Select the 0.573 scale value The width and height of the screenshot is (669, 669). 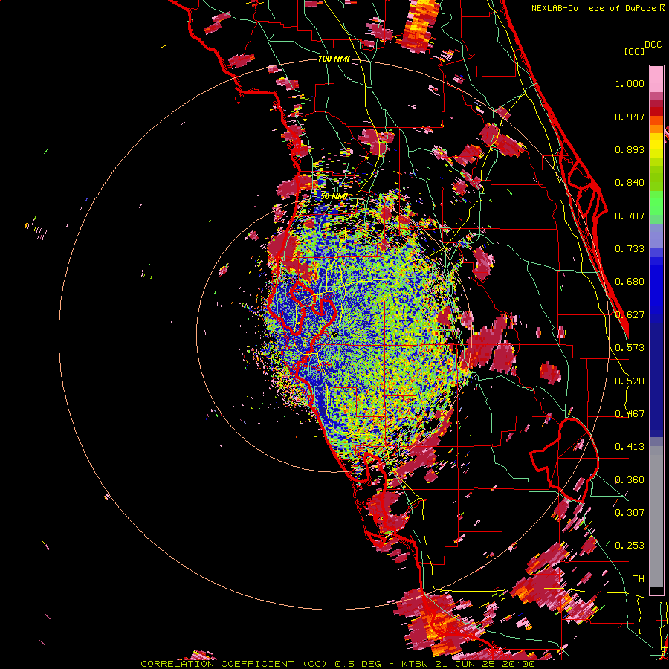pos(630,348)
